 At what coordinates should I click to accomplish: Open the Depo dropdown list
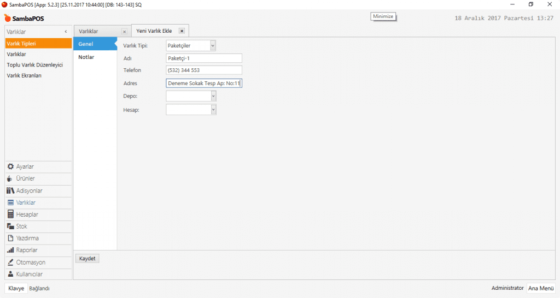213,96
